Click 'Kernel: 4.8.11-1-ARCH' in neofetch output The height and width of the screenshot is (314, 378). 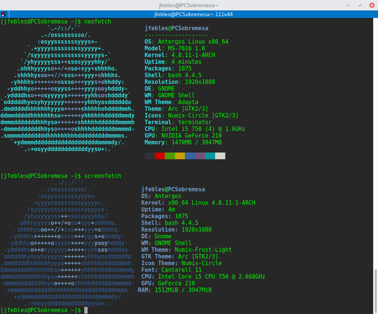click(x=180, y=55)
